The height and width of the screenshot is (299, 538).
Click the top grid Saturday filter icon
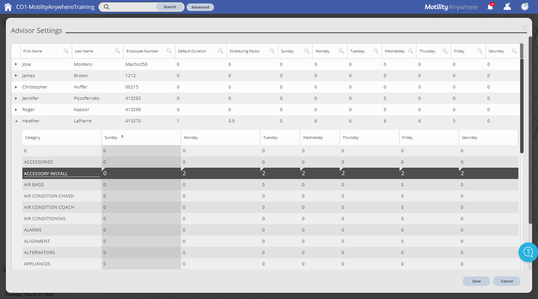pos(514,51)
